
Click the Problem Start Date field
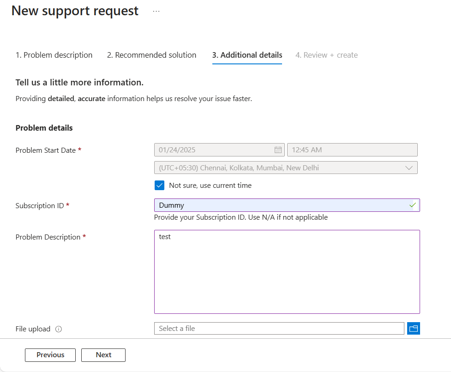point(215,150)
